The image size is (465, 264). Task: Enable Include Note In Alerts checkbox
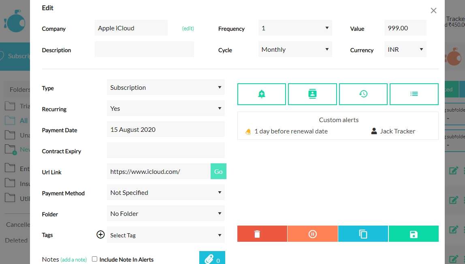95,259
